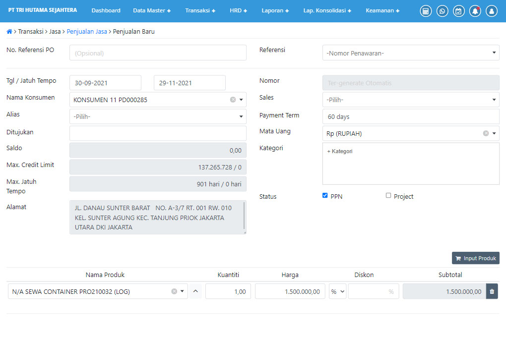Add a category in Kategori box
The height and width of the screenshot is (337, 506).
tap(411, 164)
